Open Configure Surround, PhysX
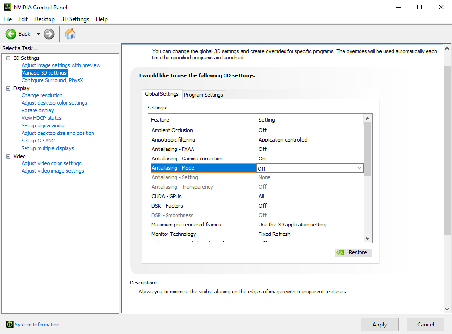The width and height of the screenshot is (452, 334). click(x=52, y=80)
